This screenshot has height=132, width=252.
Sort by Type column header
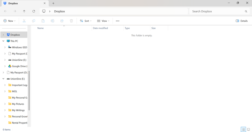127,28
